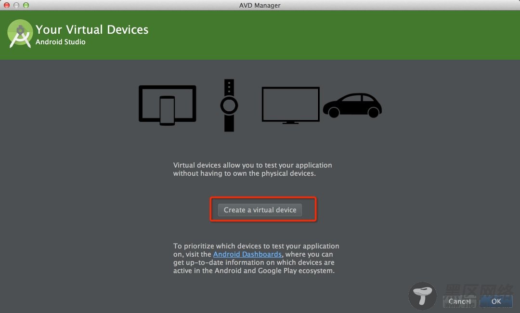
Task: Click the car automotive icon
Action: [x=352, y=105]
